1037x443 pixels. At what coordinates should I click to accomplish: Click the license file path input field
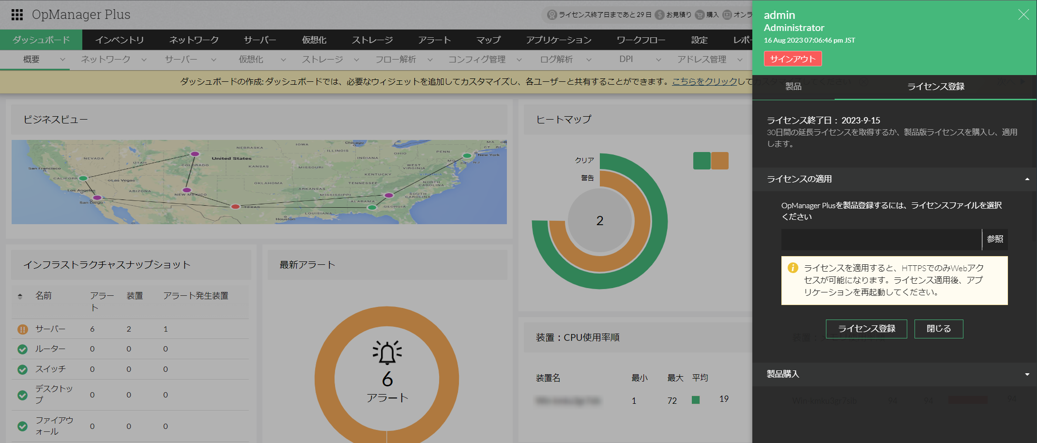coord(881,239)
